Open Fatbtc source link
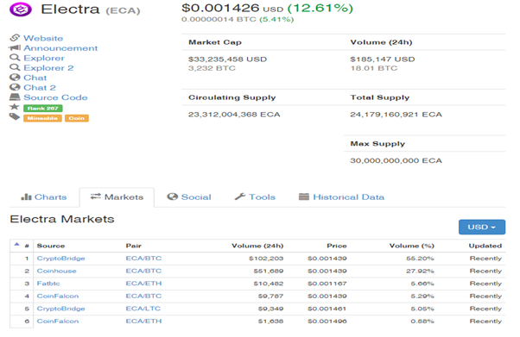Viewport: 520px width, 337px height. click(48, 284)
